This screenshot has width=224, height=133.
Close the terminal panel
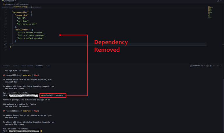coord(221,66)
